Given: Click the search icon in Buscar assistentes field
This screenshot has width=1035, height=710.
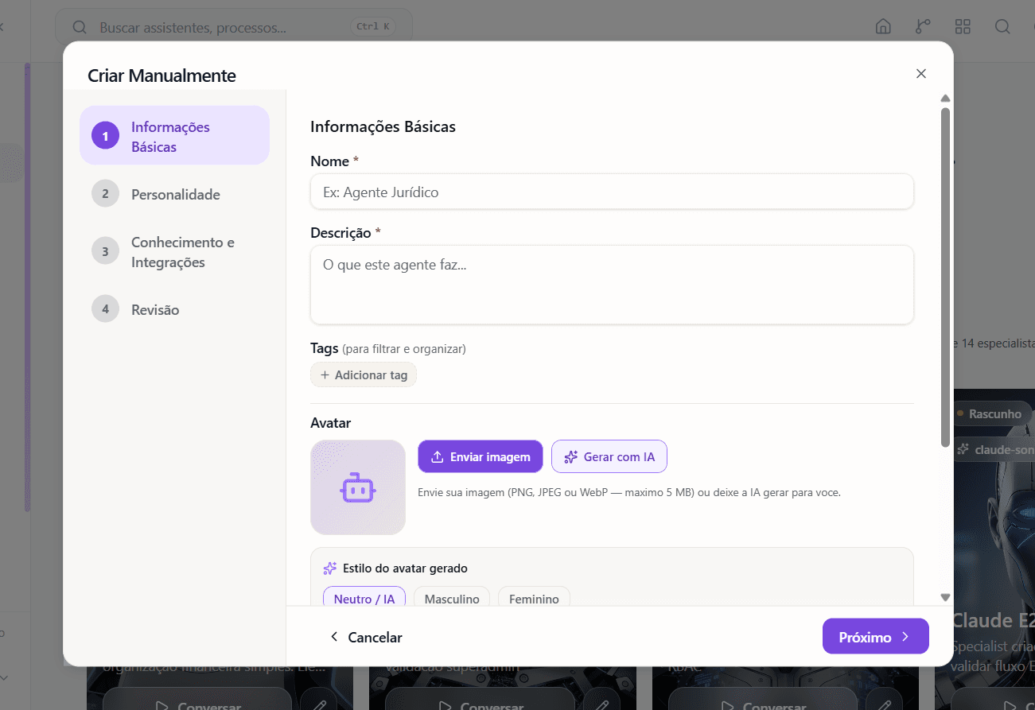Looking at the screenshot, I should [80, 27].
